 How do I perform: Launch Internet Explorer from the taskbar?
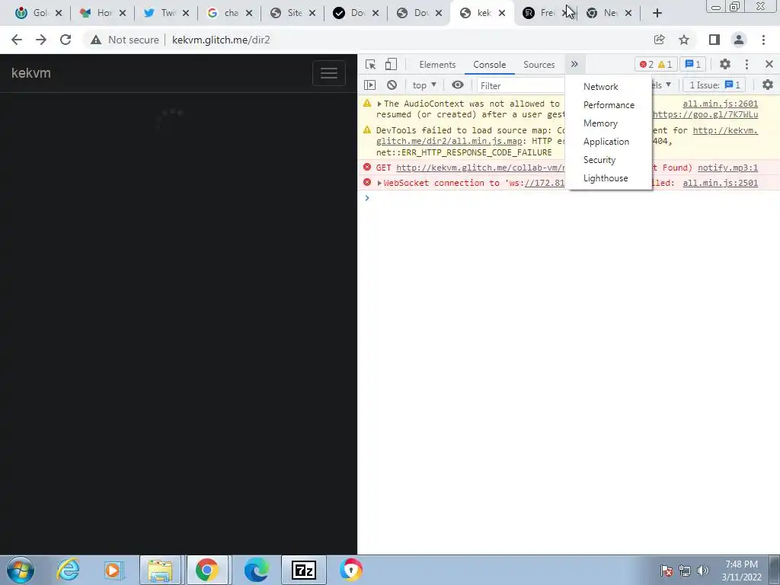[x=68, y=570]
